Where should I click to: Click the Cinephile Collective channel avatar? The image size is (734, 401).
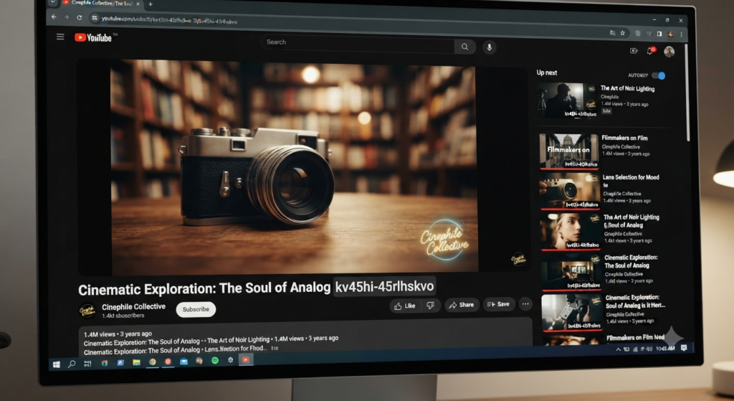click(x=87, y=311)
